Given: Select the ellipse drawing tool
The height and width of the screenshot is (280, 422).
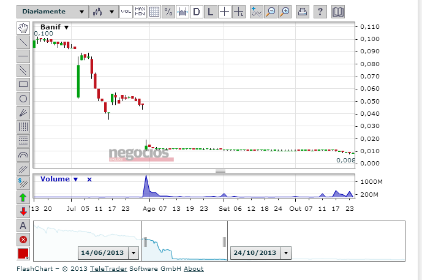Looking at the screenshot, I should coord(23,99).
